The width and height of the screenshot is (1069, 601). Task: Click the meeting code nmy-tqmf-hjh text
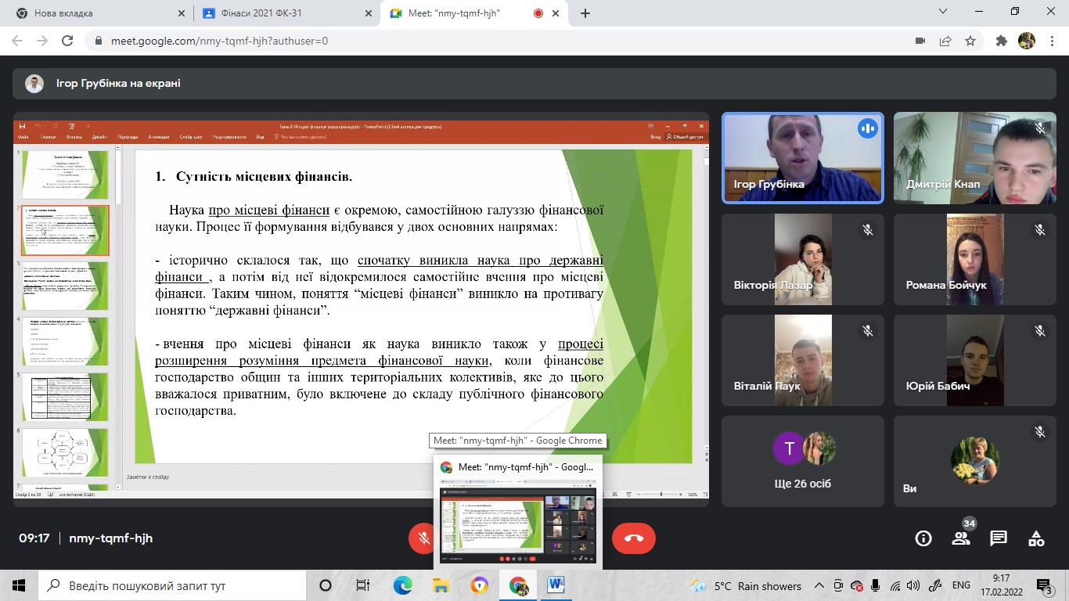click(x=111, y=538)
